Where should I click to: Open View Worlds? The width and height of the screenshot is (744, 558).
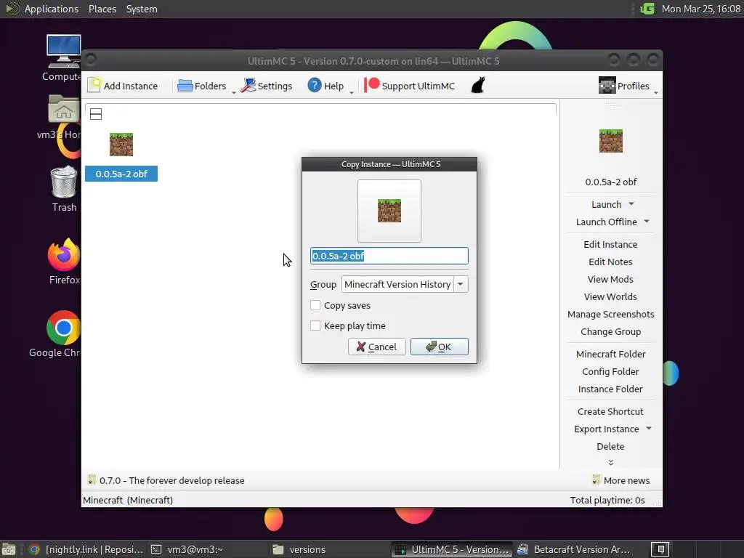click(x=610, y=297)
